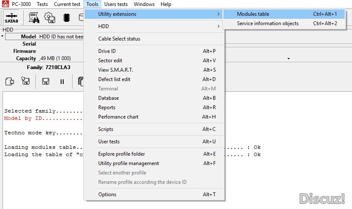Click the document with binoculars toolbar icon
The height and width of the screenshot is (209, 352).
(34, 18)
